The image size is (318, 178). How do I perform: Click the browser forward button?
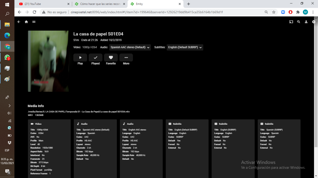point(27,12)
